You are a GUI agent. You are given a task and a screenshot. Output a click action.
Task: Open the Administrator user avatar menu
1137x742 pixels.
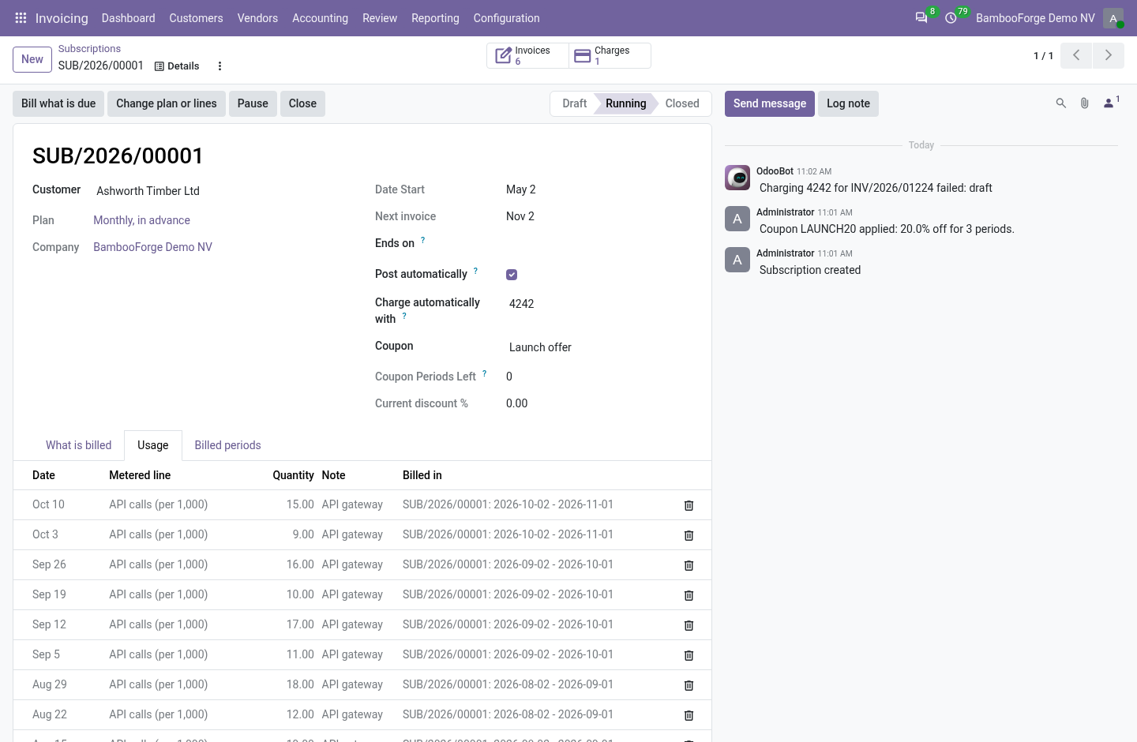coord(1113,18)
